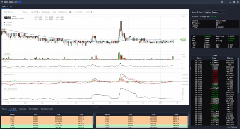
Task: Click the BOLL BW indicator label
Action: point(10,89)
